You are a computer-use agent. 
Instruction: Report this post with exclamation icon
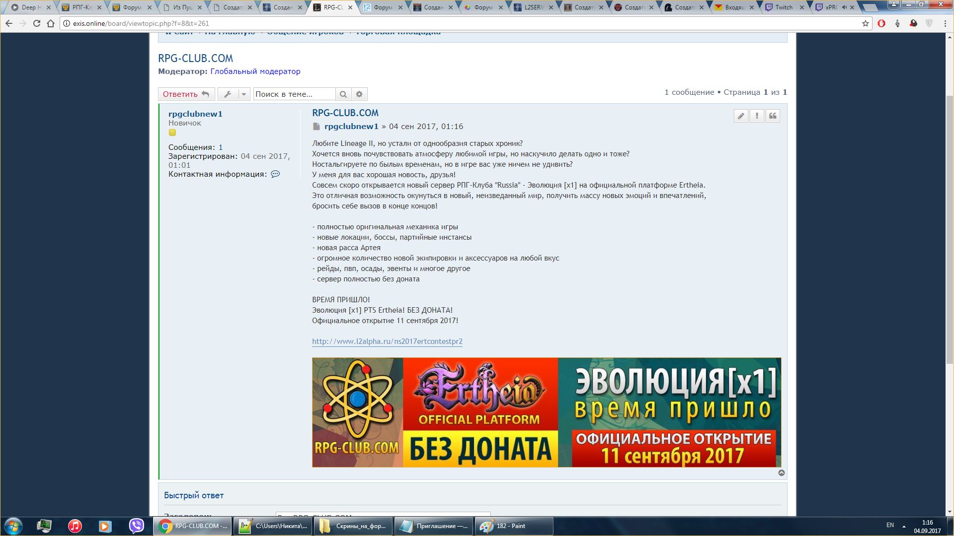757,116
